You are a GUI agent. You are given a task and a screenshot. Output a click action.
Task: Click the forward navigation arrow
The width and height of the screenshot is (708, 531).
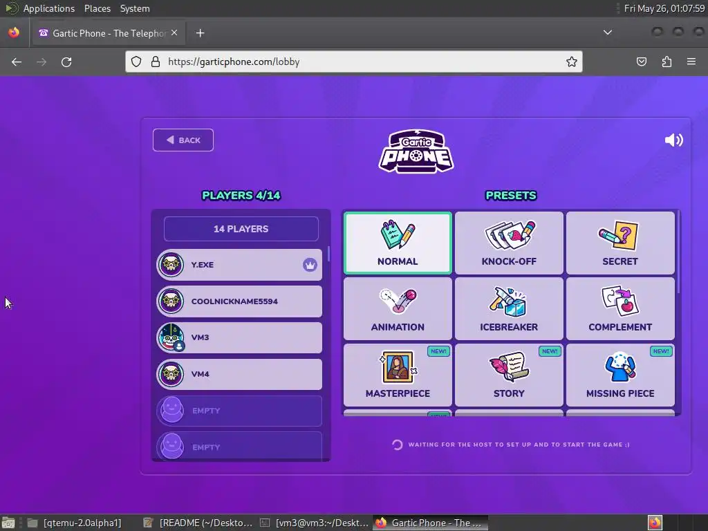pos(41,62)
